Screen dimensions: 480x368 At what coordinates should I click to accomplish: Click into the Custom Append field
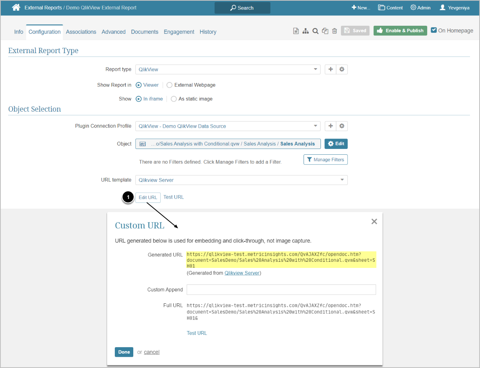(281, 289)
